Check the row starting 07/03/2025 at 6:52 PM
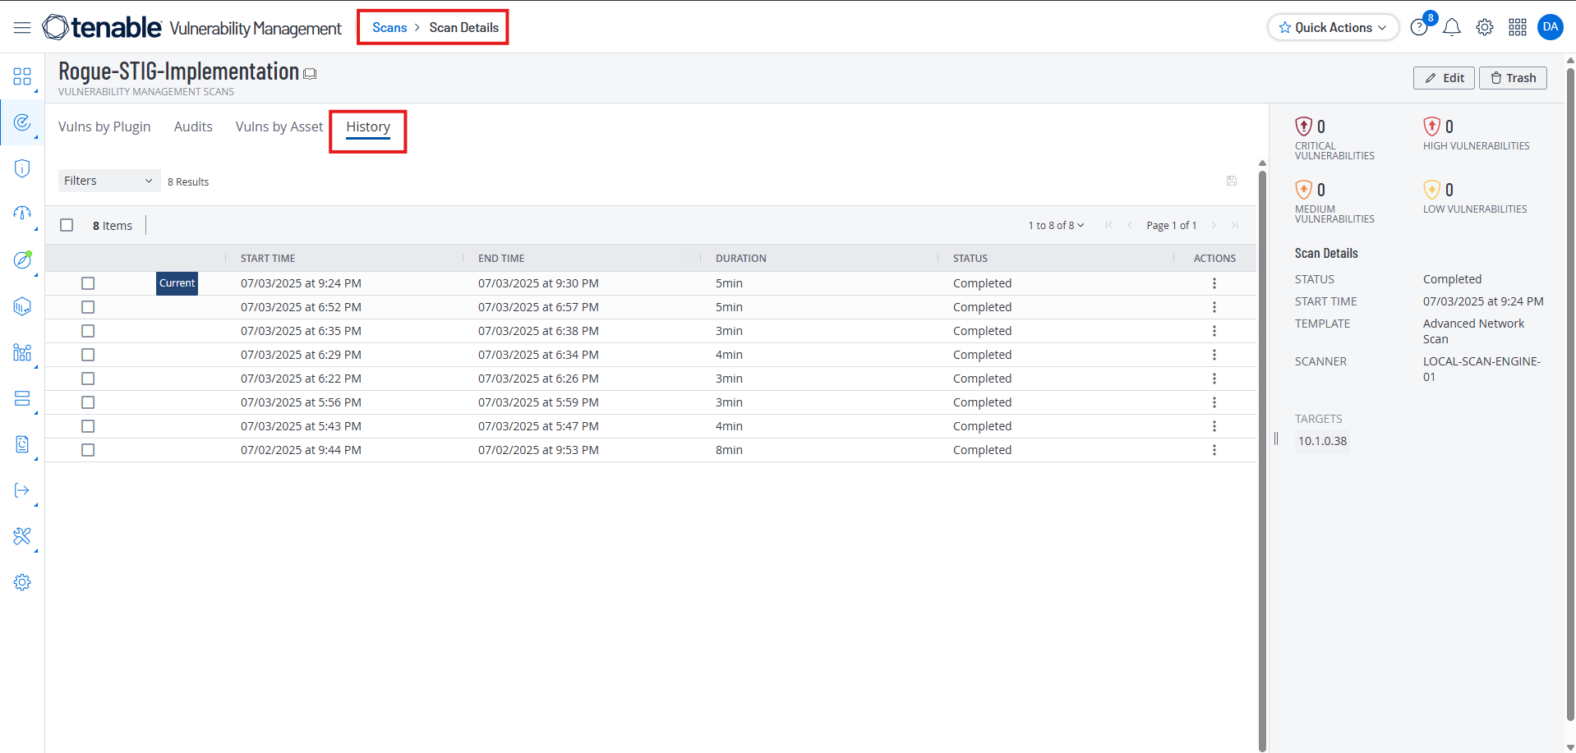 pyautogui.click(x=88, y=307)
